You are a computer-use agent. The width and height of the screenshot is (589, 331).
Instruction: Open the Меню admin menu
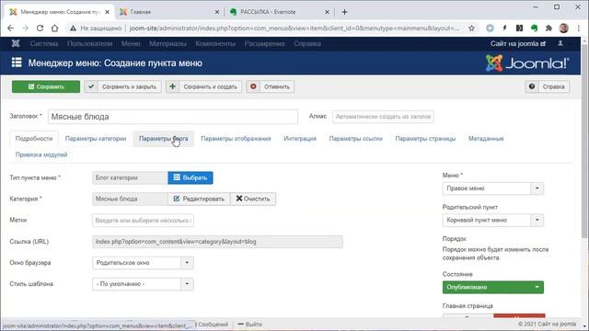tap(131, 43)
